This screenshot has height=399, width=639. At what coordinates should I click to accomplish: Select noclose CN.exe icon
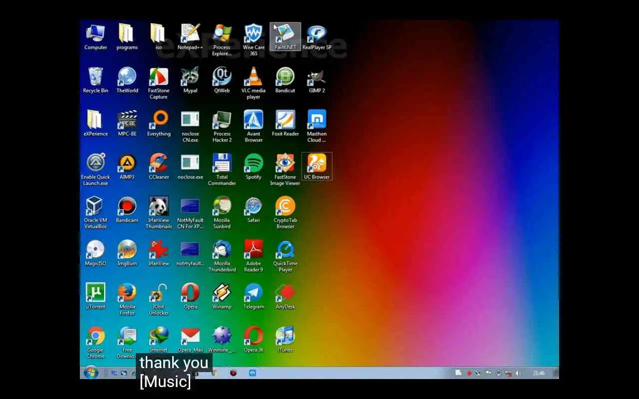click(x=190, y=127)
